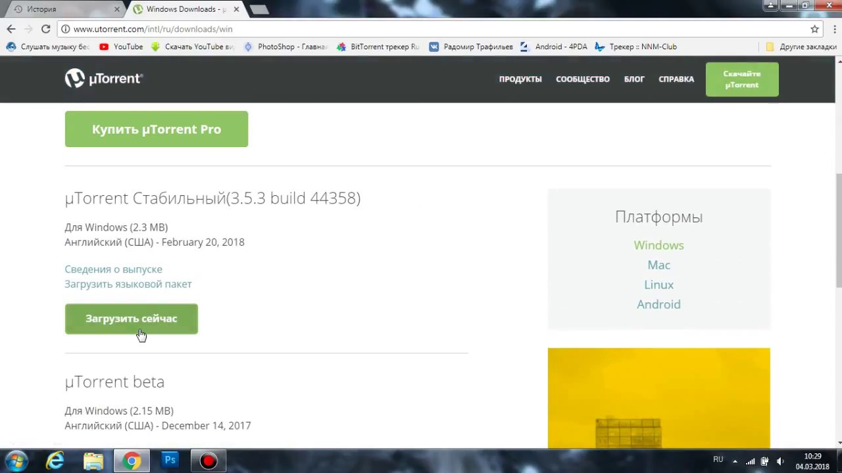This screenshot has width=842, height=473.
Task: Open Другие закладки folder
Action: click(801, 47)
